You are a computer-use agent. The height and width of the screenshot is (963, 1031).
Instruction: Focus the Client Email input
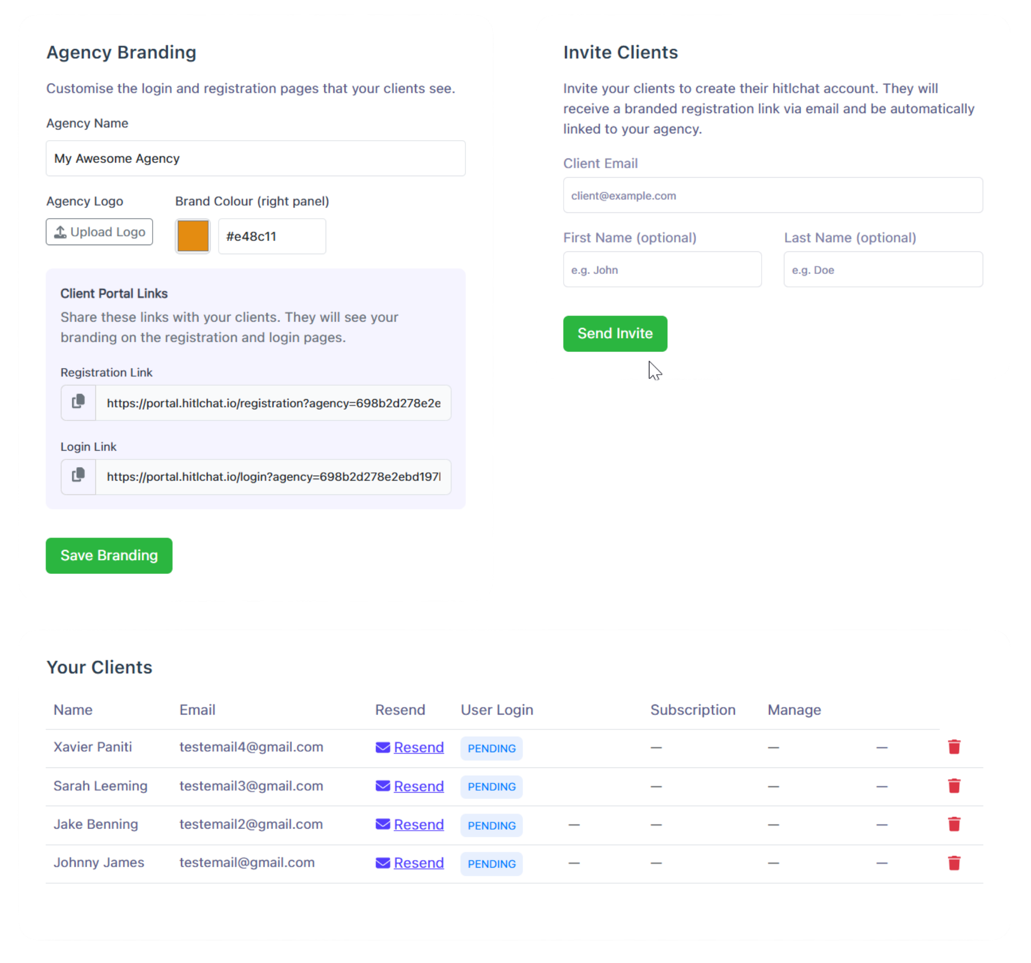pos(772,195)
